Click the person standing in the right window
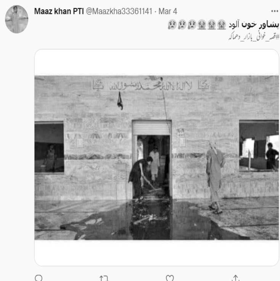 tap(272, 156)
